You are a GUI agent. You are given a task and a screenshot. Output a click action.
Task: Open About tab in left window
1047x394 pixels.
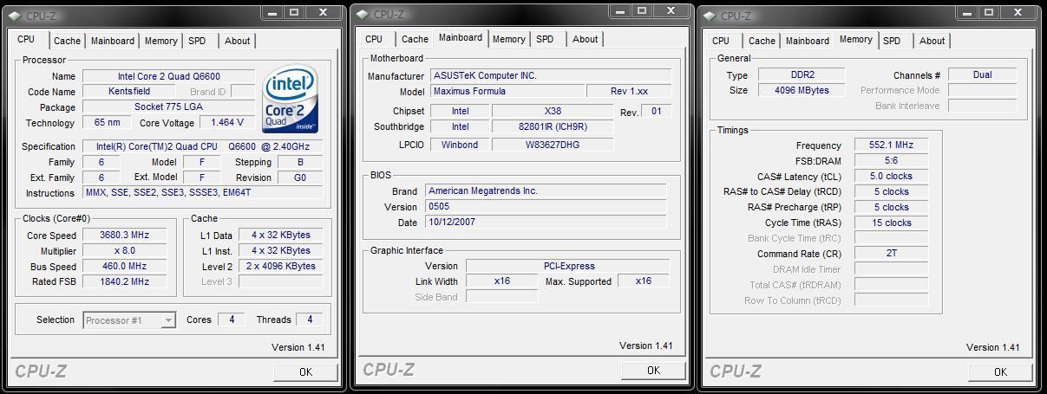pos(237,41)
